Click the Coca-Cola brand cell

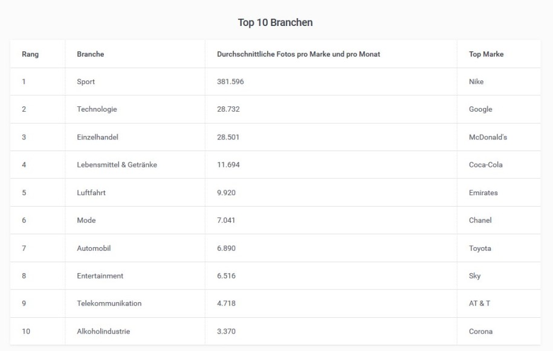pos(485,164)
